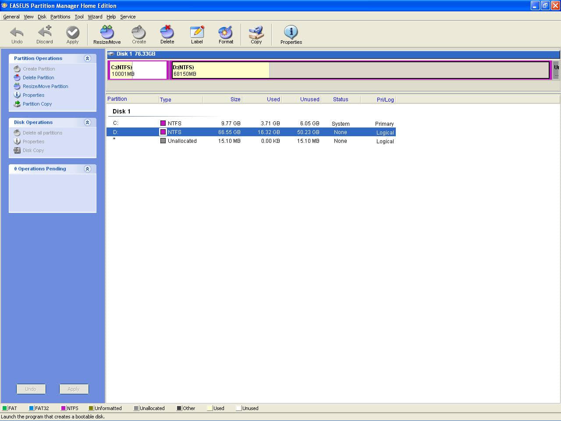Open the Partitions menu
Screen dimensions: 561x421
(x=60, y=17)
